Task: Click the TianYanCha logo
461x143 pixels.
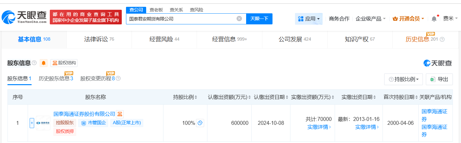Action: click(25, 18)
